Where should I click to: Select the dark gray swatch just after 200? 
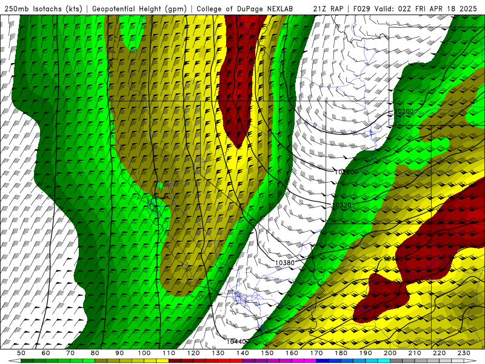pyautogui.click(x=396, y=361)
